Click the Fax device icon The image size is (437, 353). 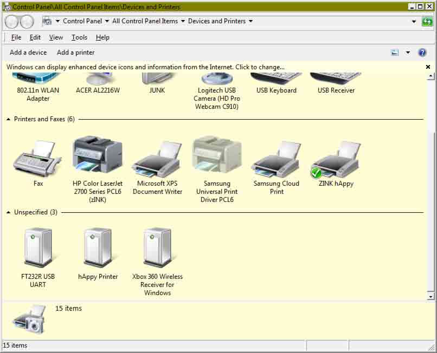(x=37, y=157)
